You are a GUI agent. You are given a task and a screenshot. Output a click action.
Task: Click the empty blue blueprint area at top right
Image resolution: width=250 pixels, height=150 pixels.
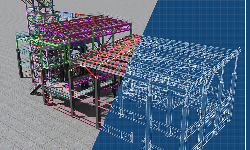click(212, 20)
